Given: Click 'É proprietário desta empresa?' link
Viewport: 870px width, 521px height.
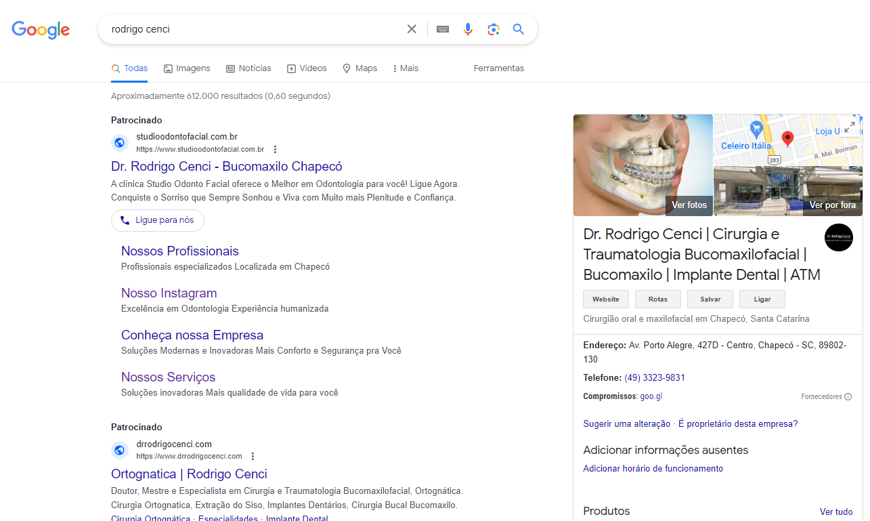Looking at the screenshot, I should tap(738, 424).
